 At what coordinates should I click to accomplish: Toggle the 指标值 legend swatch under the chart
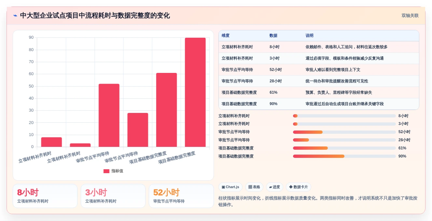pos(106,171)
